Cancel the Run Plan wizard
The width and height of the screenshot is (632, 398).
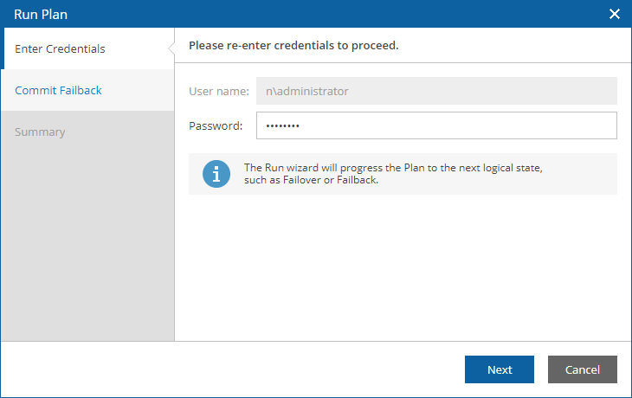(x=583, y=369)
